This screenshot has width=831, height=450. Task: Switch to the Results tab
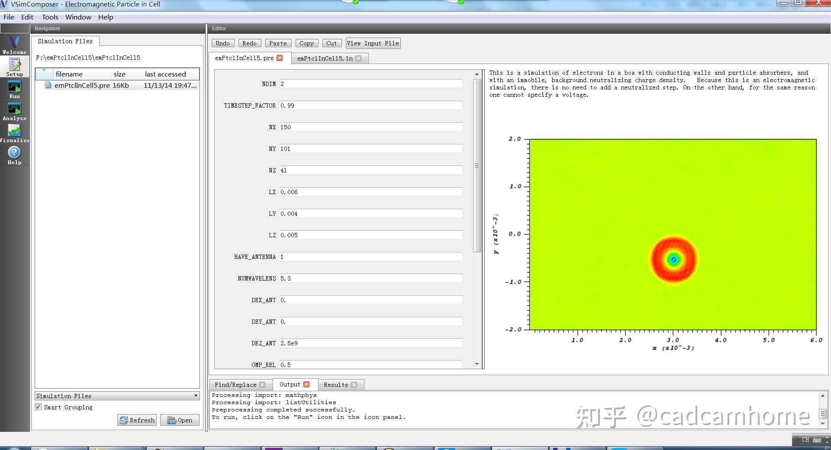tap(335, 384)
